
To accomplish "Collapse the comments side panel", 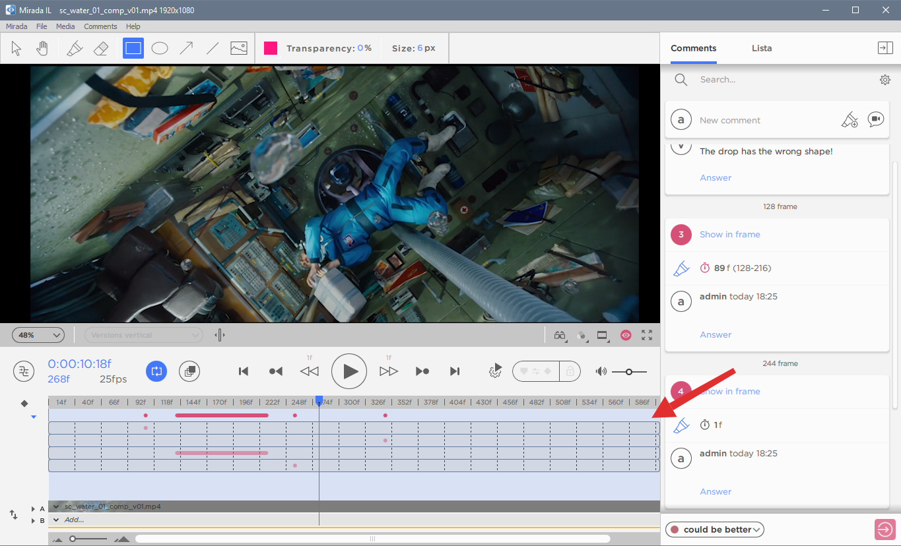I will 884,47.
